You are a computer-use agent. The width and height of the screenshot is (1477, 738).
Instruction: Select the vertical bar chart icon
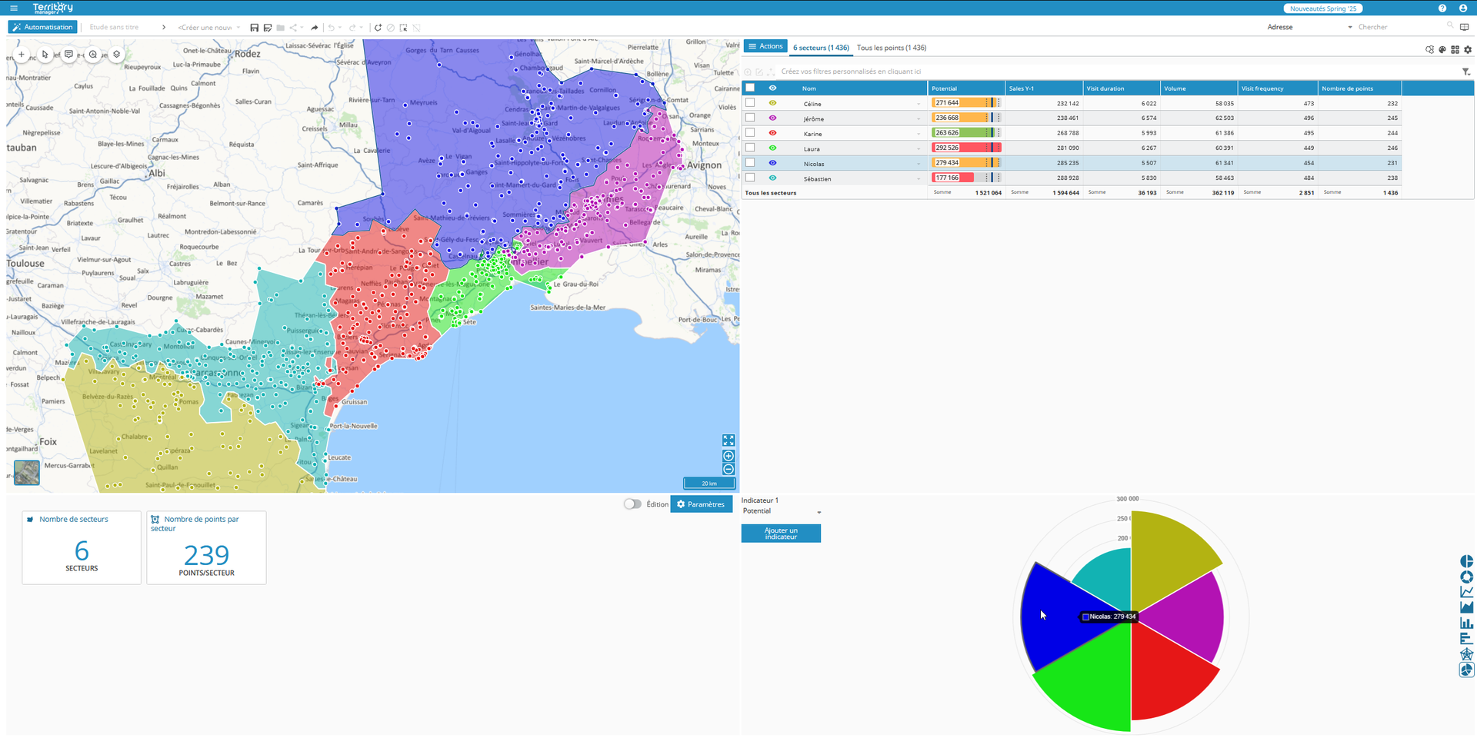pyautogui.click(x=1466, y=623)
